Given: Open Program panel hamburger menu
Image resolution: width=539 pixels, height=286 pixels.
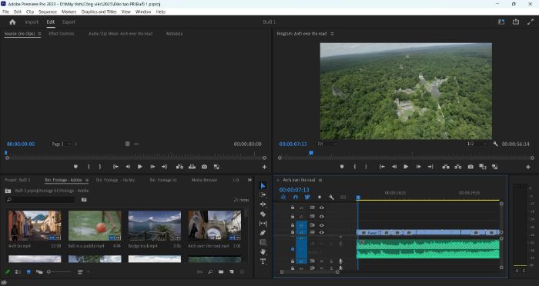Looking at the screenshot, I should point(332,34).
